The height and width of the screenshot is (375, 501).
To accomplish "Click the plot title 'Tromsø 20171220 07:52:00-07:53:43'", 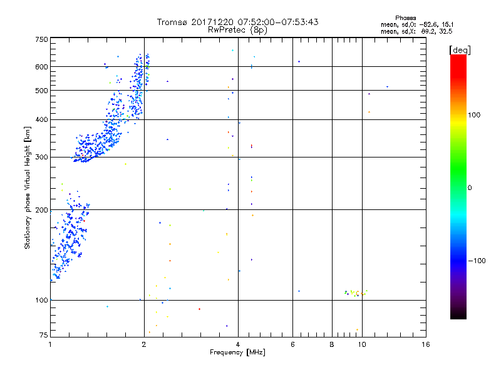I will (x=237, y=22).
